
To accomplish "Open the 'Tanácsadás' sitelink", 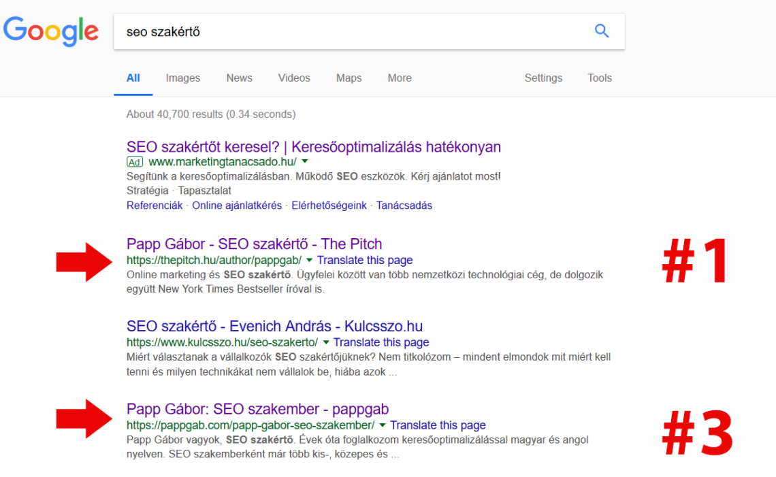I will (404, 205).
